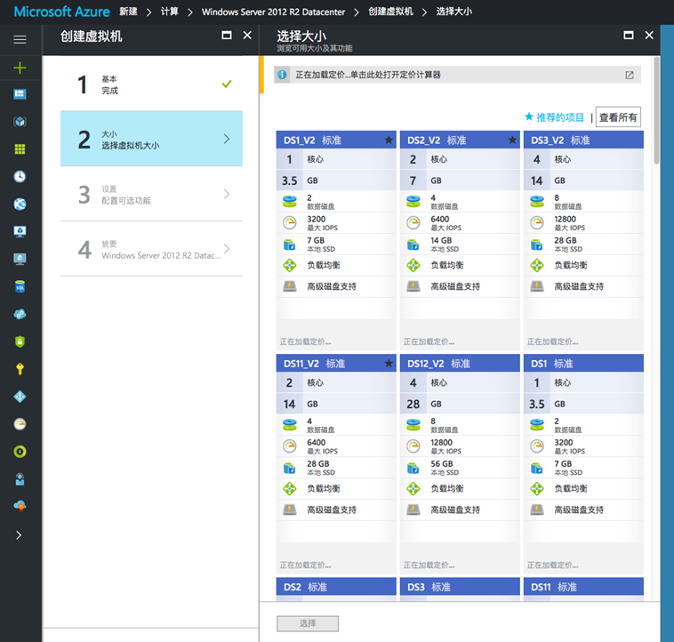This screenshot has height=642, width=674.
Task: Click the star on the DS1_V2 card
Action: click(x=389, y=140)
